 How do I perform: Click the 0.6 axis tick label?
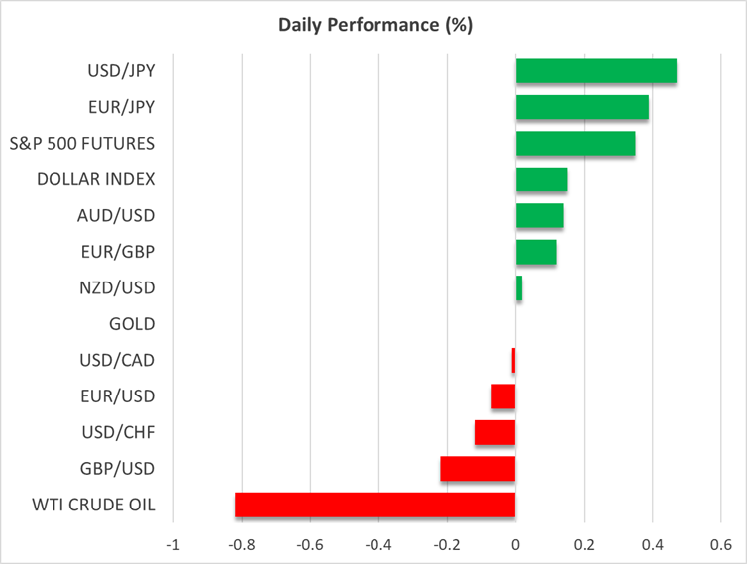720,545
